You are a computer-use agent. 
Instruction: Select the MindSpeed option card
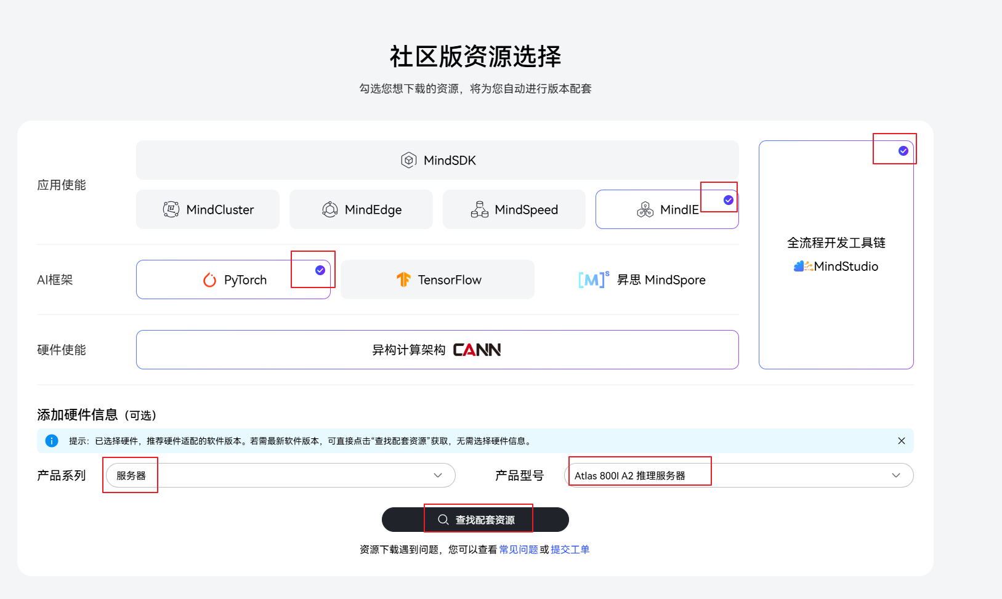coord(514,209)
